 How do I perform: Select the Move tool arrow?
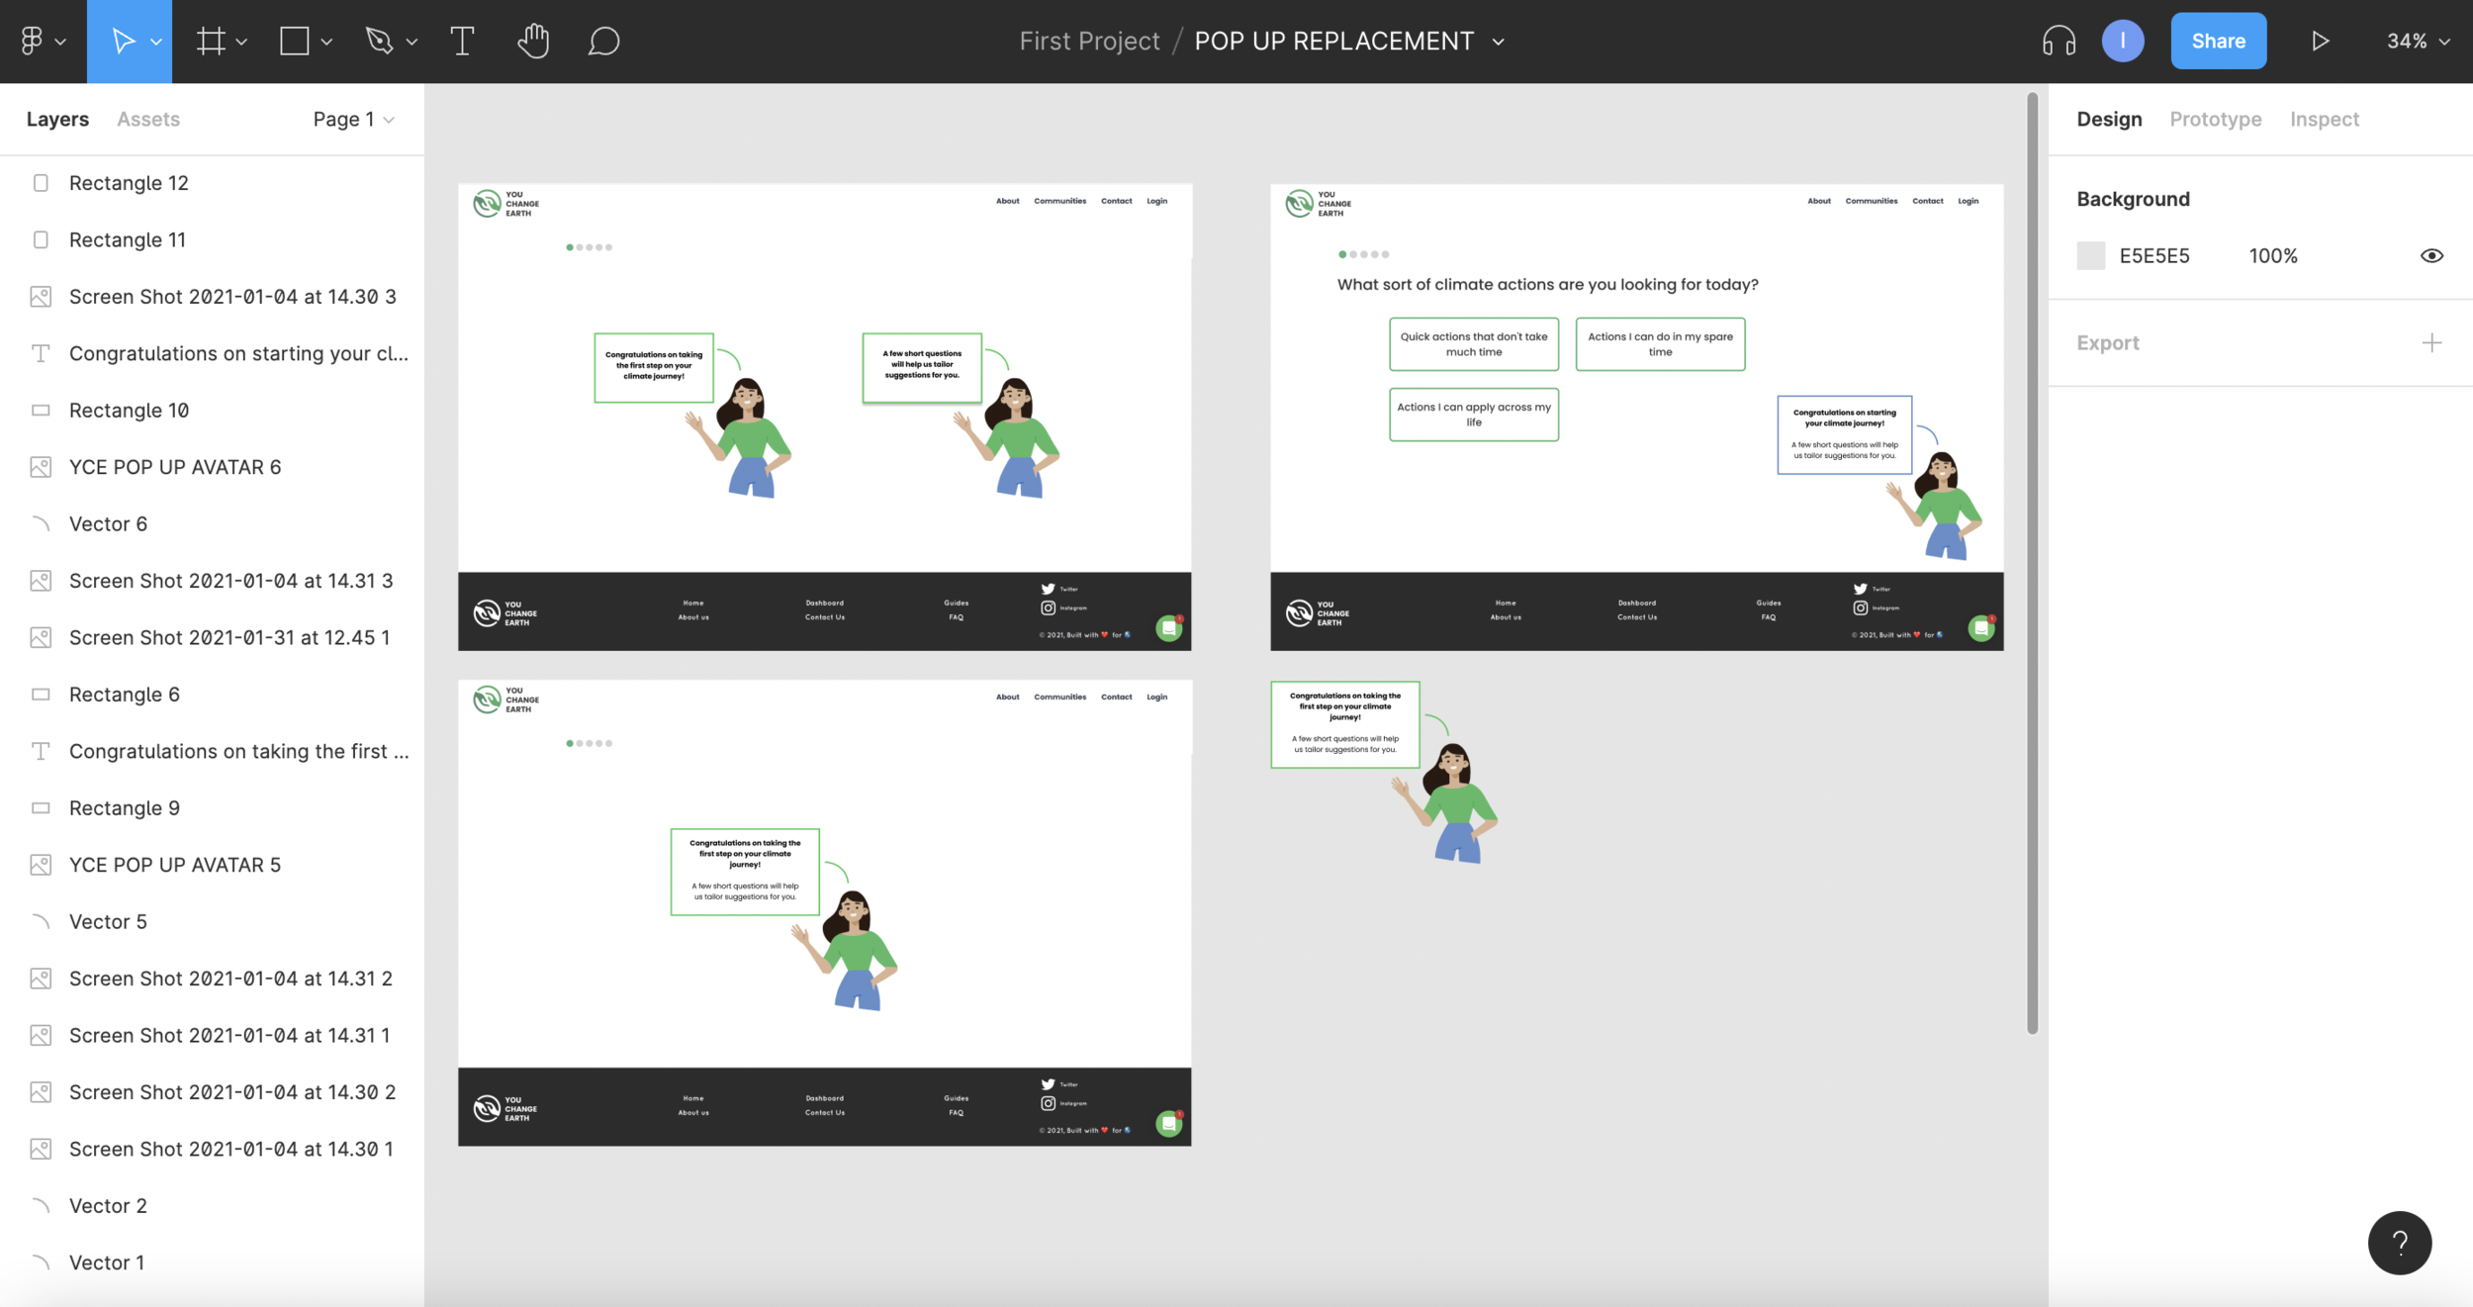pos(123,41)
